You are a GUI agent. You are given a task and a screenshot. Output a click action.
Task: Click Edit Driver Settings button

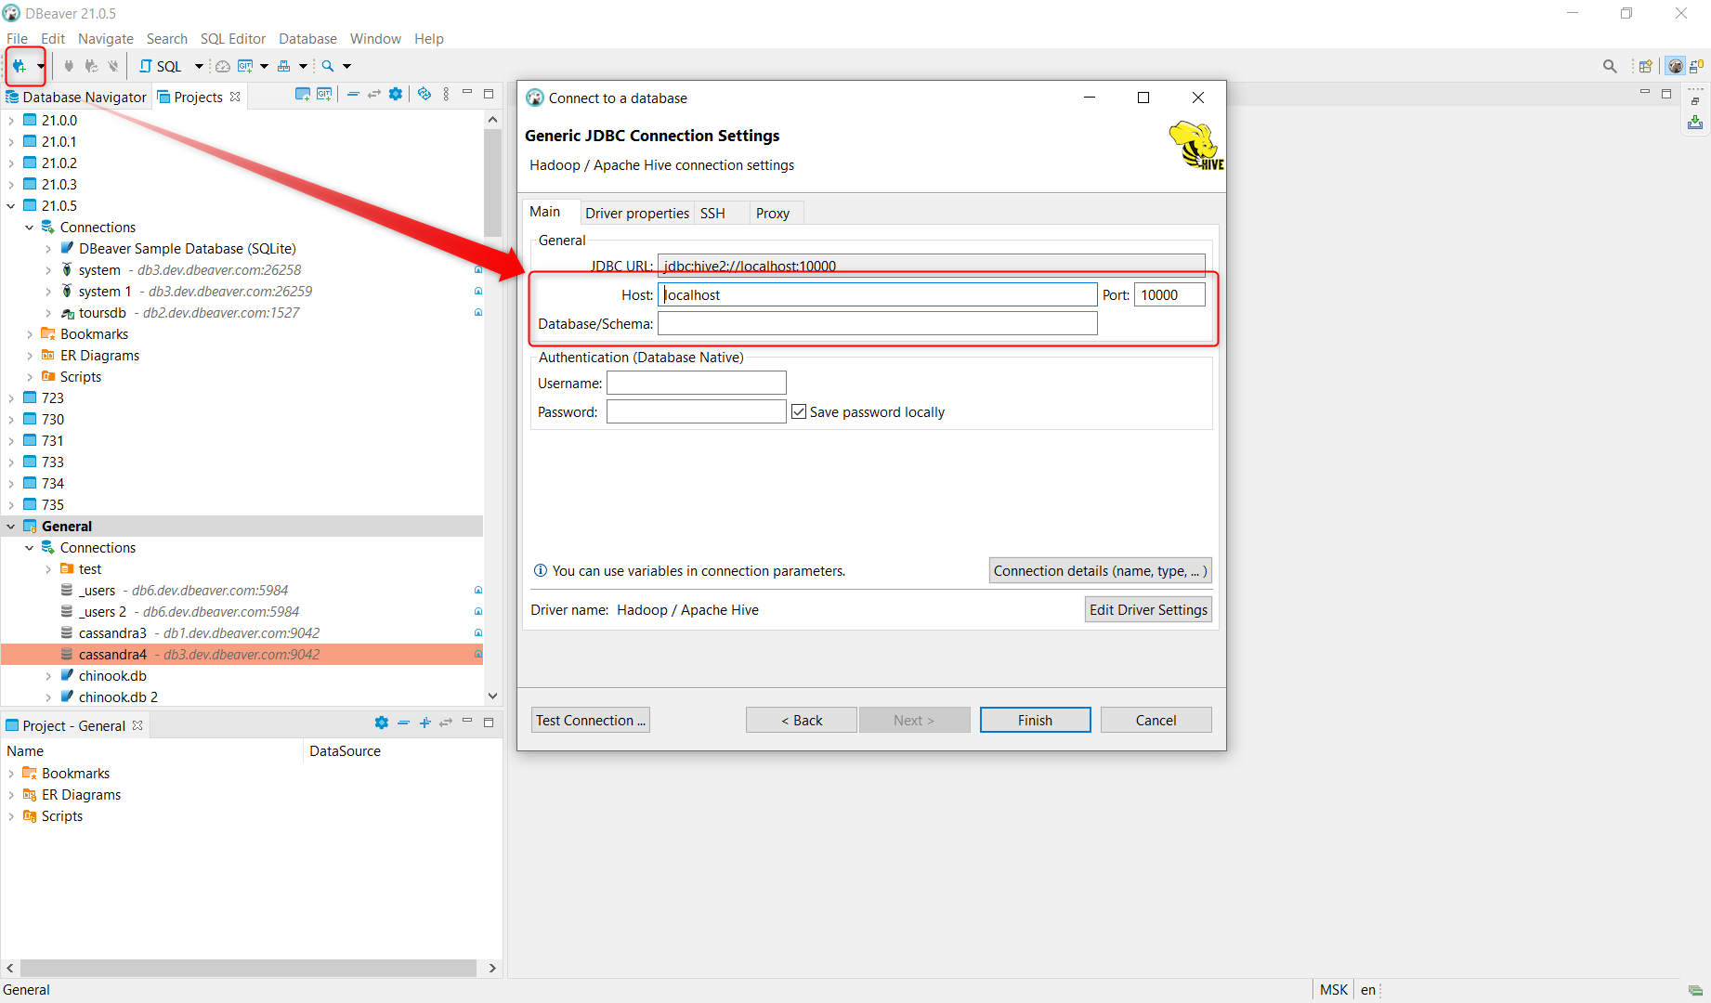pos(1148,609)
